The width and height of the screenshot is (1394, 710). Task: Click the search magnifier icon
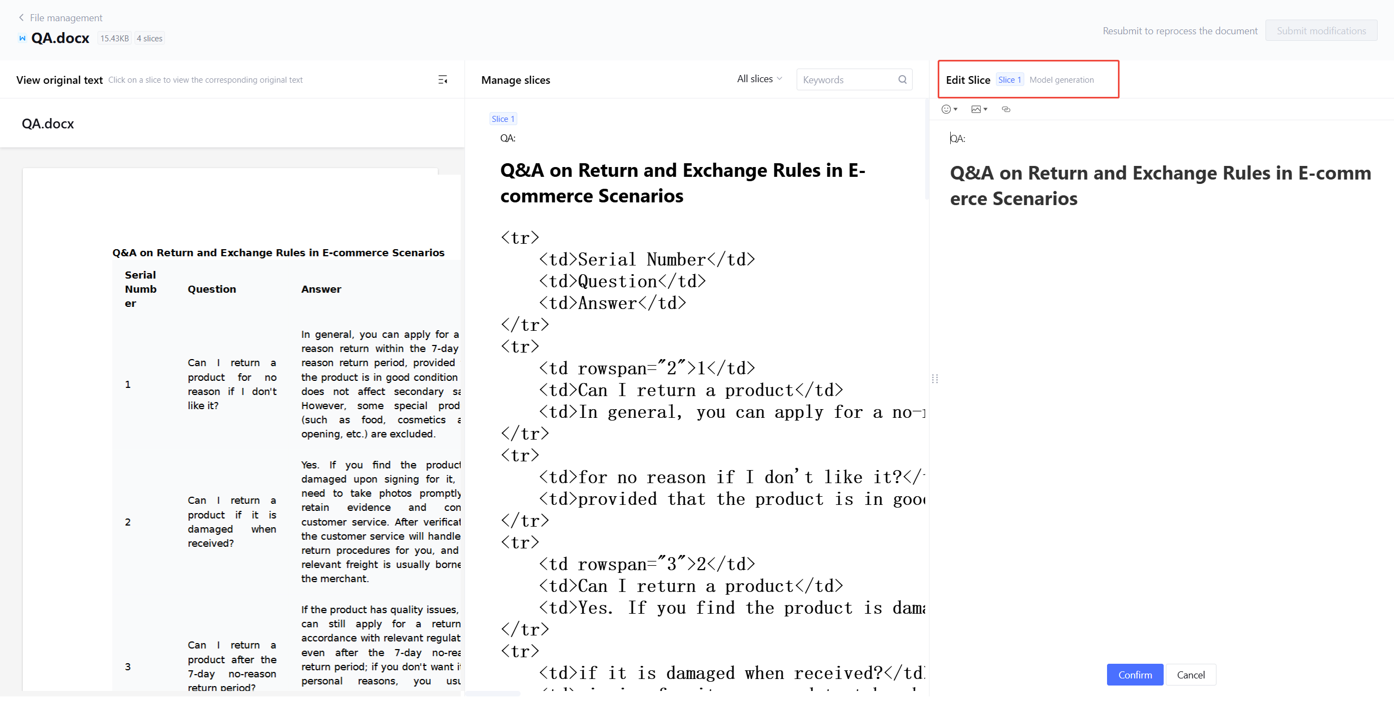[902, 79]
